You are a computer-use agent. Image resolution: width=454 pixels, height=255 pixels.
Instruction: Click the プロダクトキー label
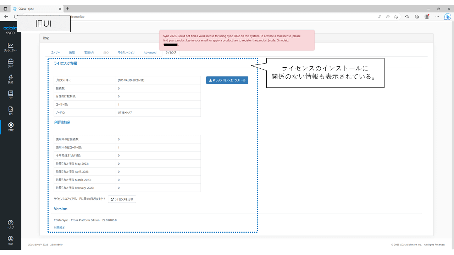(63, 80)
